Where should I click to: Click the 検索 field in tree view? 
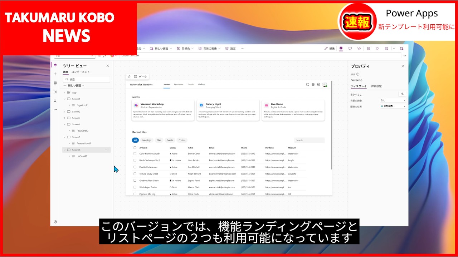point(87,79)
